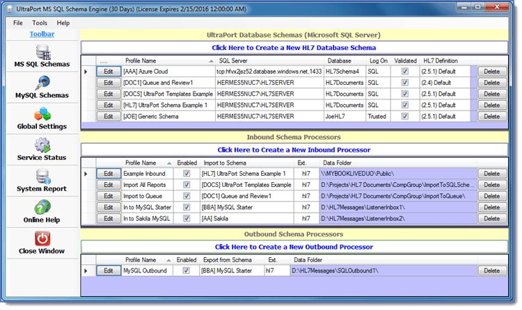The width and height of the screenshot is (522, 310).
Task: Edit the [HL7] UltraPort Schema Example 1
Action: (x=109, y=105)
